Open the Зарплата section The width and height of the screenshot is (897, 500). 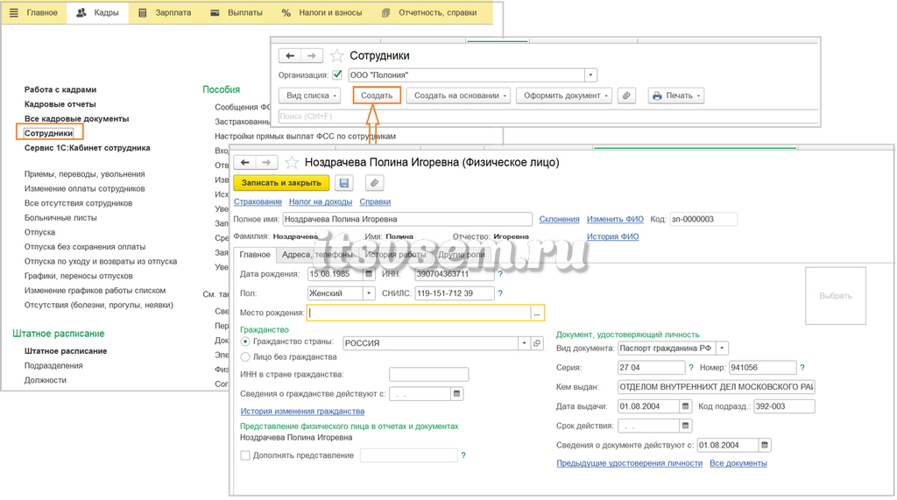pyautogui.click(x=166, y=12)
